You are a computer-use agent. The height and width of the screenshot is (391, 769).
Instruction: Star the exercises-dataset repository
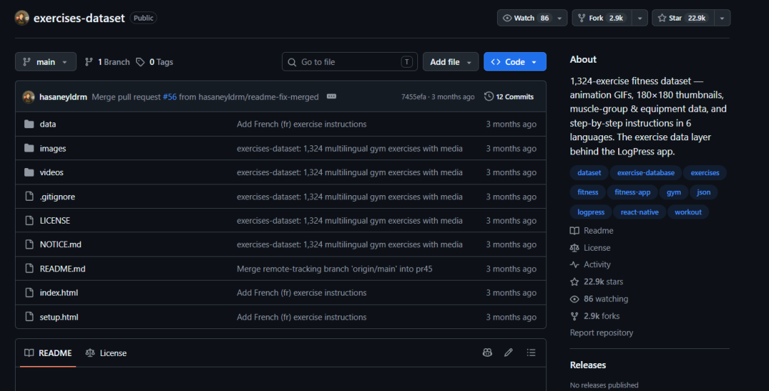[683, 18]
